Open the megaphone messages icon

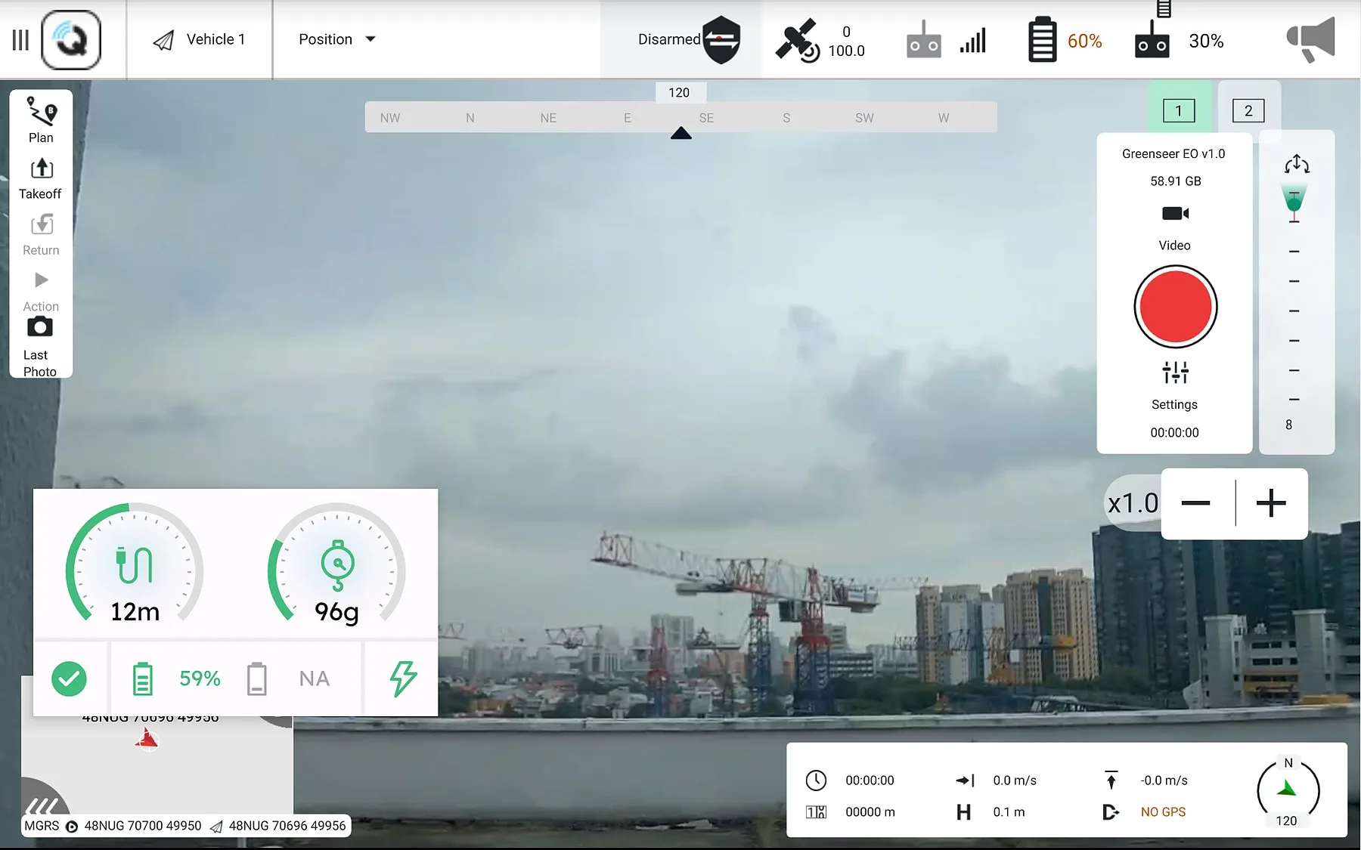(1311, 40)
